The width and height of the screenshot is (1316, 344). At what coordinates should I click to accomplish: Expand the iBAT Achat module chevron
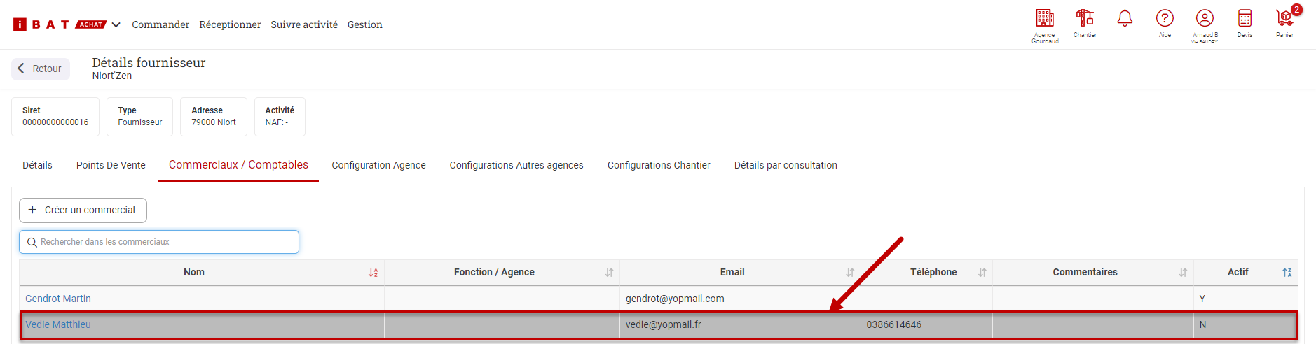(x=116, y=24)
